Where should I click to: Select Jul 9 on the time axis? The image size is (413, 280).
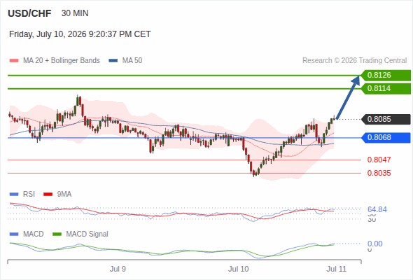click(x=118, y=269)
